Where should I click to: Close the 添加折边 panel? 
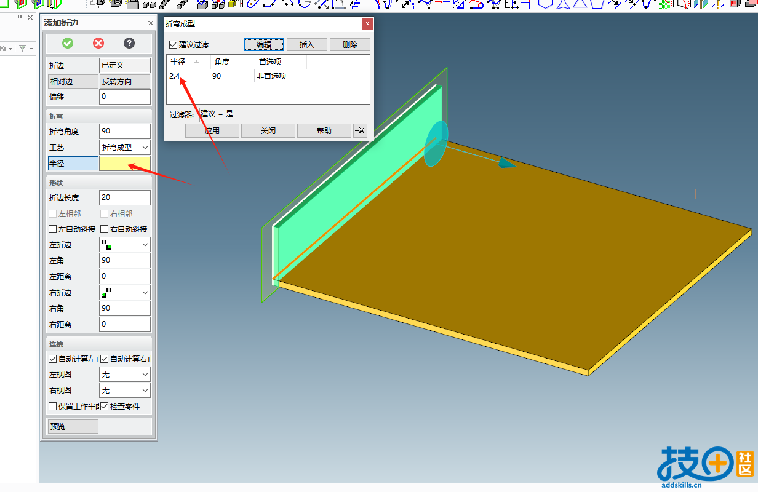[151, 23]
